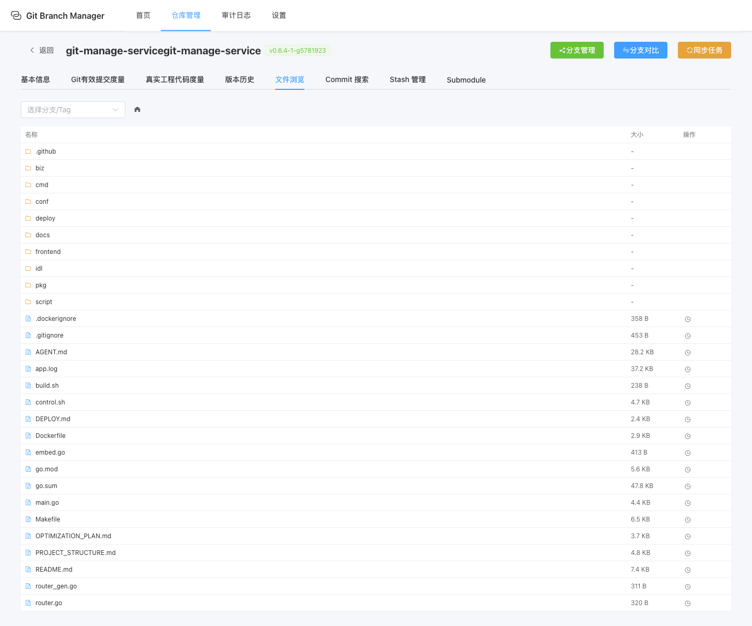The width and height of the screenshot is (752, 626).
Task: Open the .github folder icon
Action: tap(28, 152)
